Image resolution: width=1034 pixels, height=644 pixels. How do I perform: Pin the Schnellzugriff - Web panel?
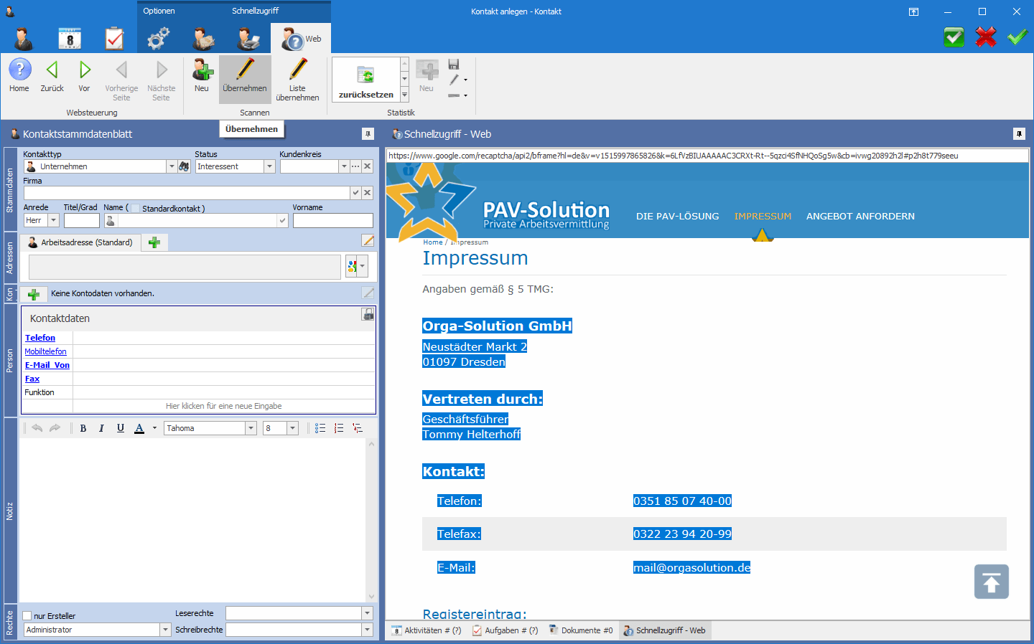pyautogui.click(x=1019, y=134)
